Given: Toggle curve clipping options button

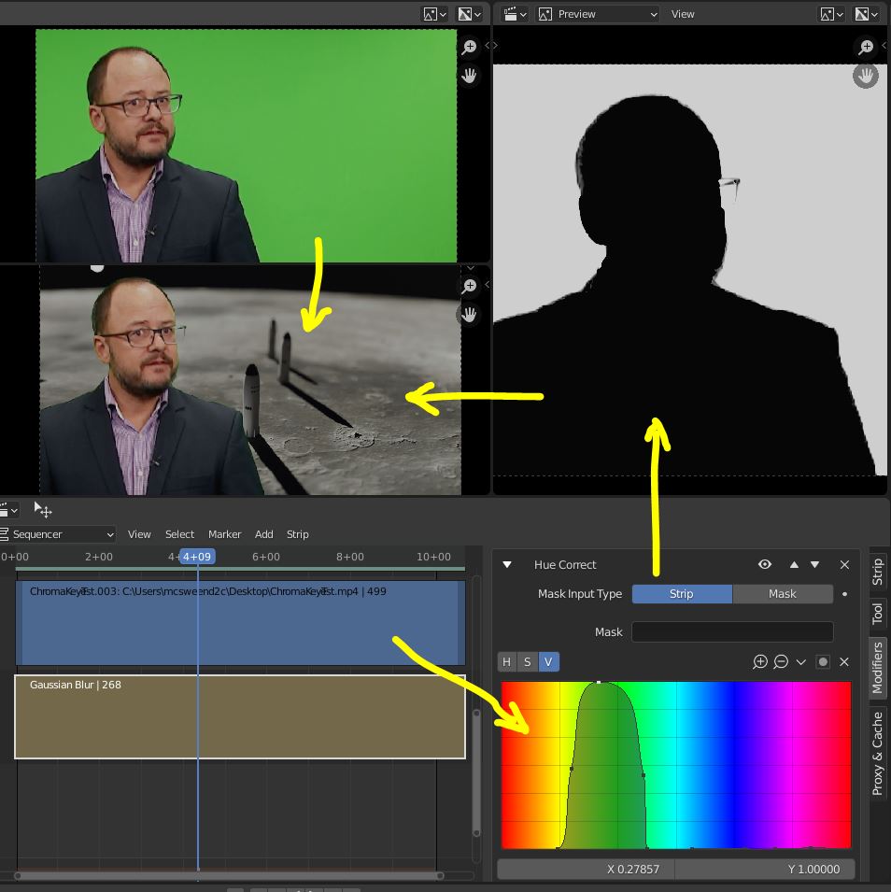Looking at the screenshot, I should coord(823,661).
